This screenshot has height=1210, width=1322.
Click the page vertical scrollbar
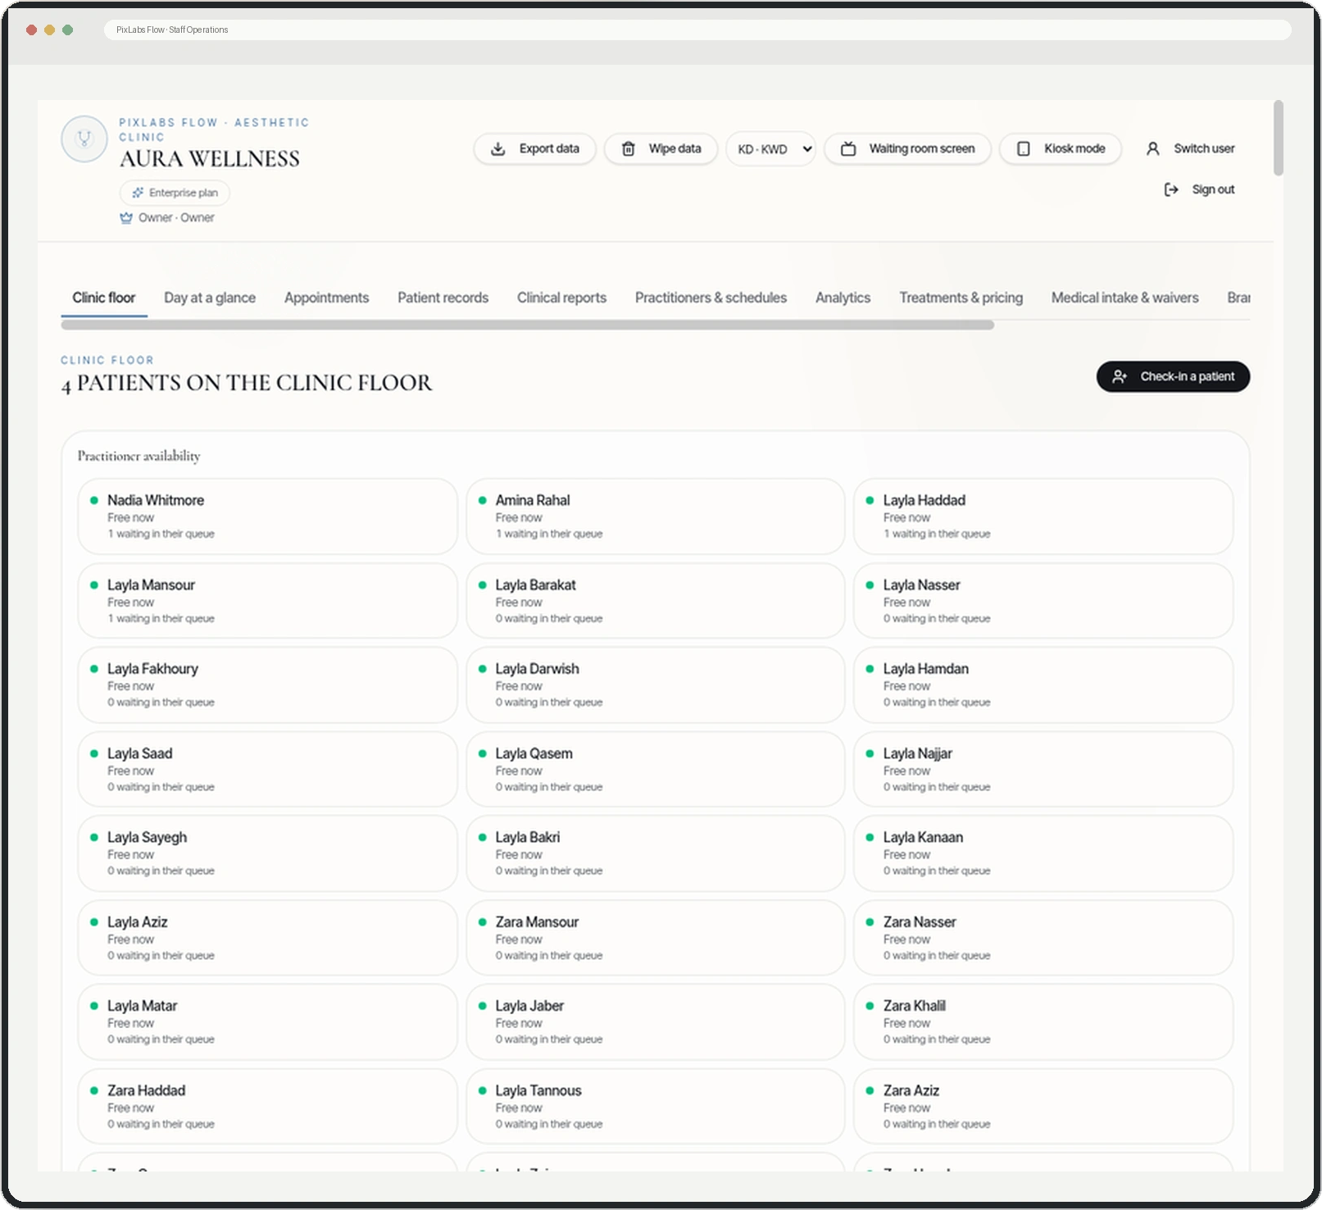pos(1279,138)
